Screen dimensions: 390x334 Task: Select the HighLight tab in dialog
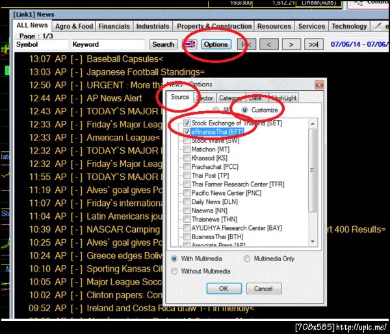(x=283, y=98)
